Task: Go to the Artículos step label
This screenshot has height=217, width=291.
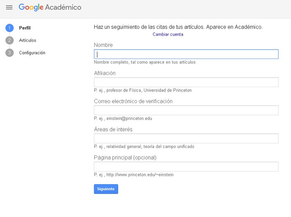Action: pyautogui.click(x=27, y=40)
